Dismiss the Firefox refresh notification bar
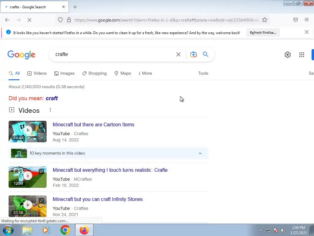 (307, 32)
